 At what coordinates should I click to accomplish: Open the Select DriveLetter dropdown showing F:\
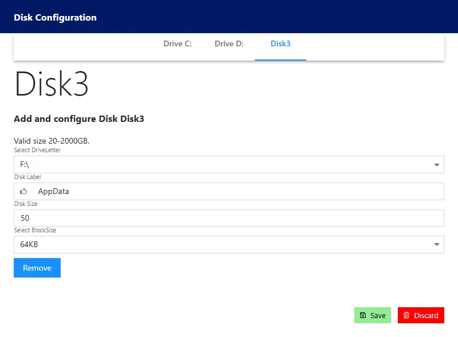[229, 164]
